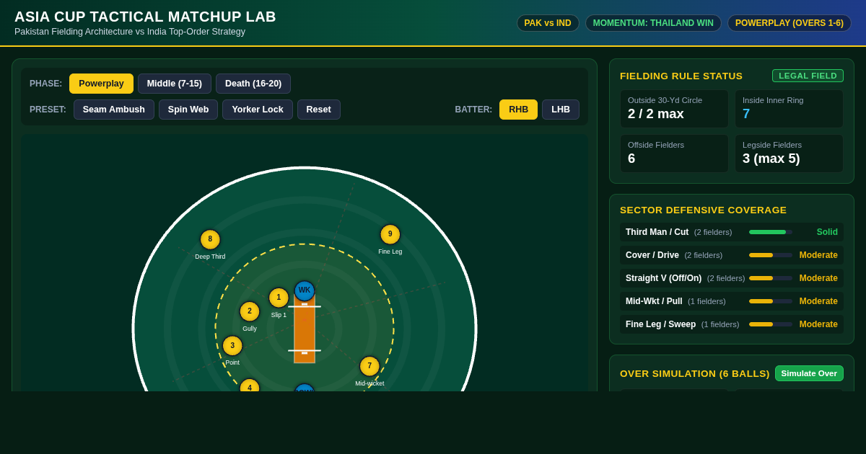Click the LEGAL FIELD status badge
The height and width of the screenshot is (454, 866).
(808, 76)
